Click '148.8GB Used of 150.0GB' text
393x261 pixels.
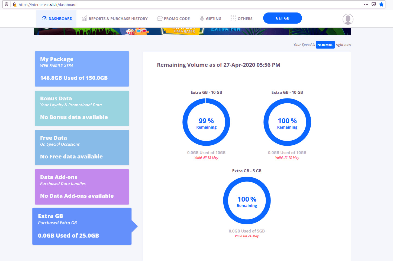click(x=74, y=78)
